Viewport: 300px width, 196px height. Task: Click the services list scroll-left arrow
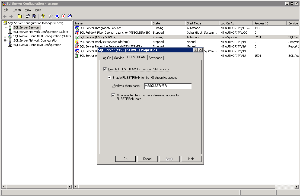76,186
